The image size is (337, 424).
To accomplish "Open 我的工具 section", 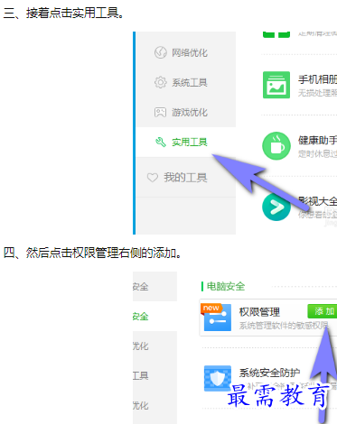I will click(185, 178).
